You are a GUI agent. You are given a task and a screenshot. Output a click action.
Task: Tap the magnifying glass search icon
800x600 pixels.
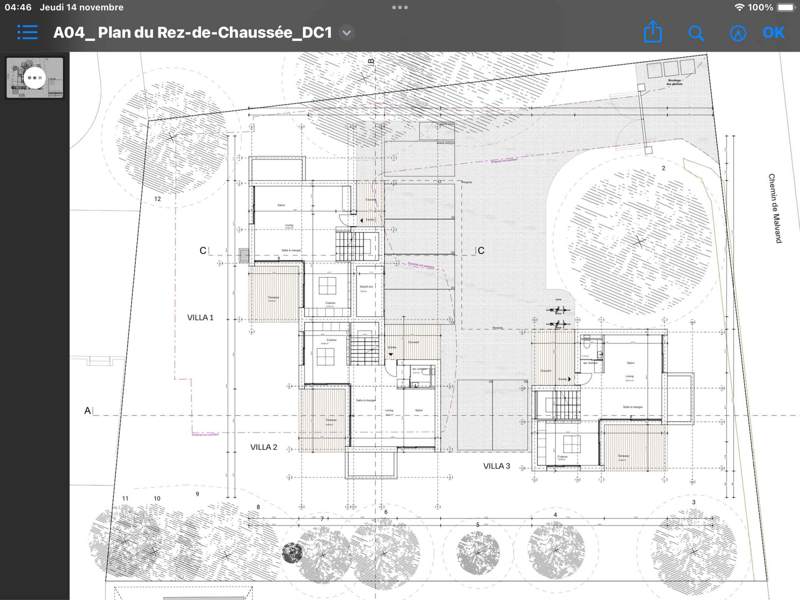tap(696, 32)
